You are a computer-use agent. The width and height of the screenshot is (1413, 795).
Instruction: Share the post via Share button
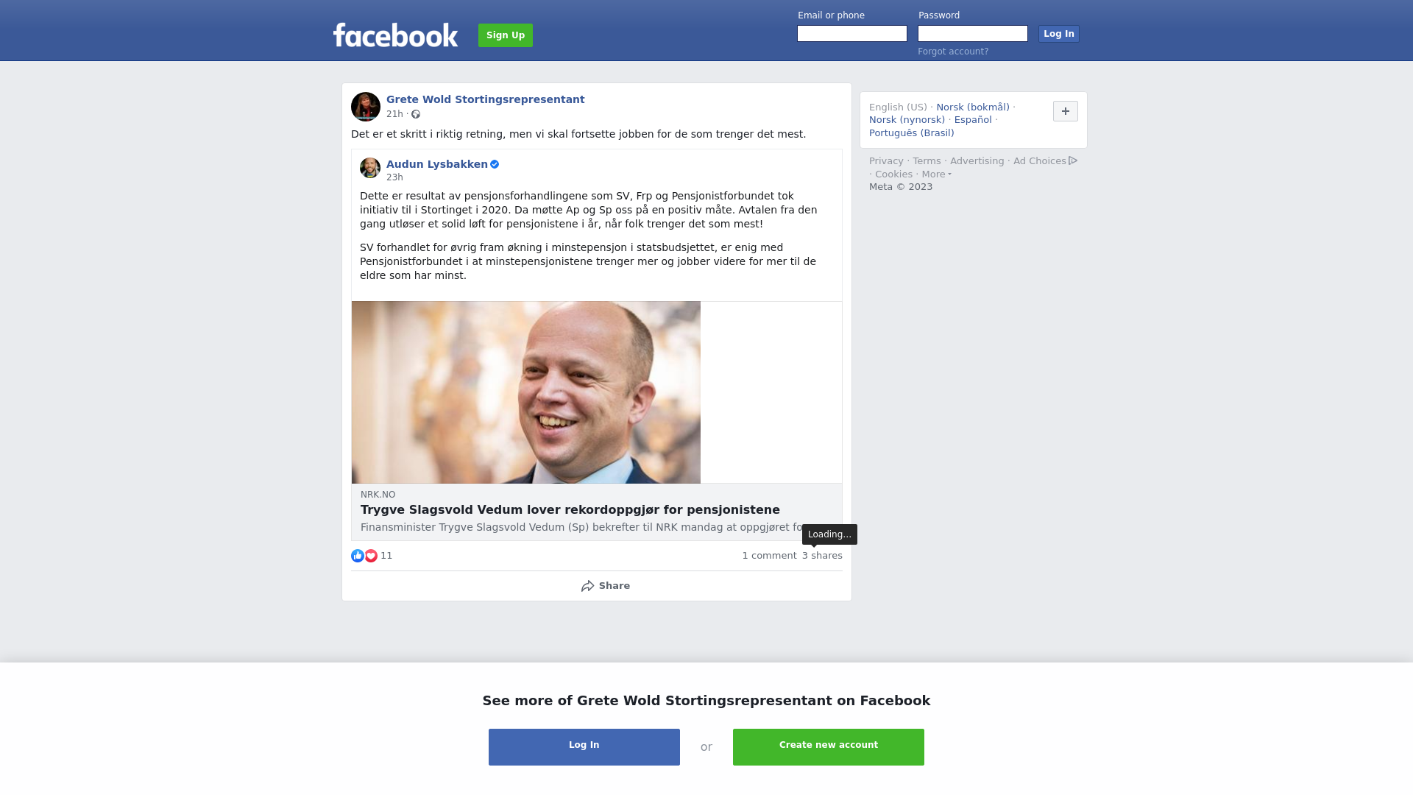(605, 586)
